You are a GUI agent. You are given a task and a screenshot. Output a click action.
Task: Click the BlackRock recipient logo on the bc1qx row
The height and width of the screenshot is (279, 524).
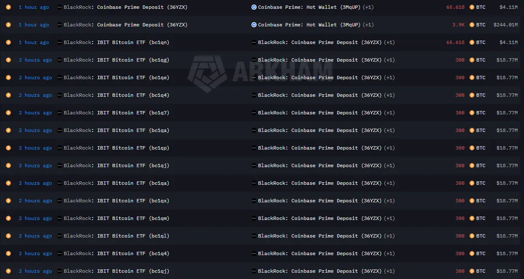[x=253, y=201]
